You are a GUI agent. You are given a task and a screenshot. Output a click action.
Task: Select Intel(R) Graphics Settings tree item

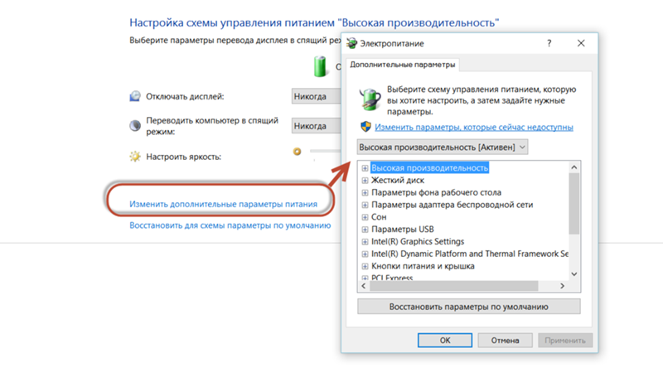click(418, 241)
